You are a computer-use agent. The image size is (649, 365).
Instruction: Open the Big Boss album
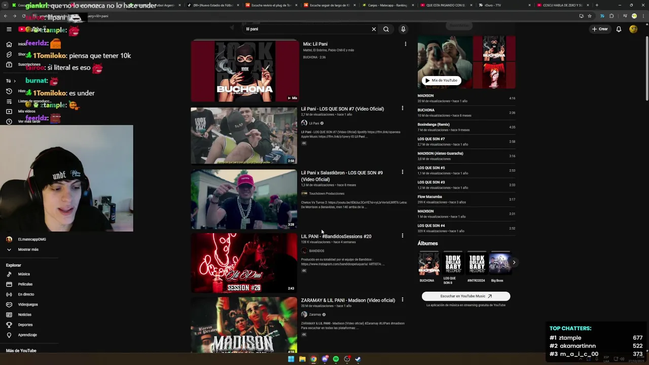point(499,264)
